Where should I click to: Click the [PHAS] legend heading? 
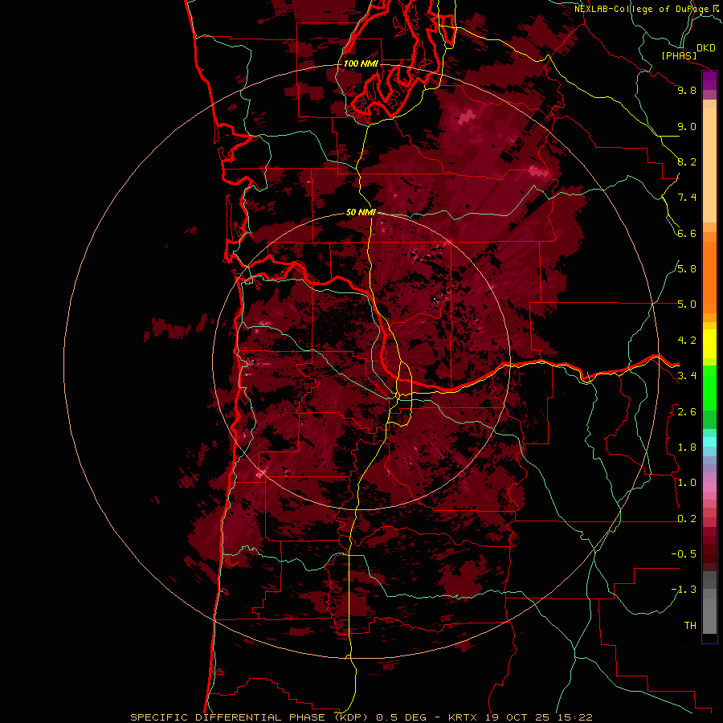[x=679, y=56]
